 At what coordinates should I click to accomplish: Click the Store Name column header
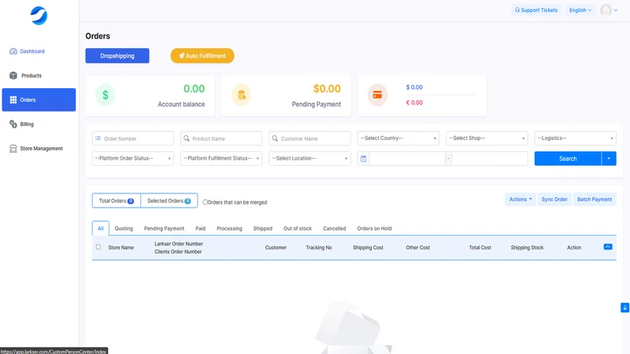121,248
